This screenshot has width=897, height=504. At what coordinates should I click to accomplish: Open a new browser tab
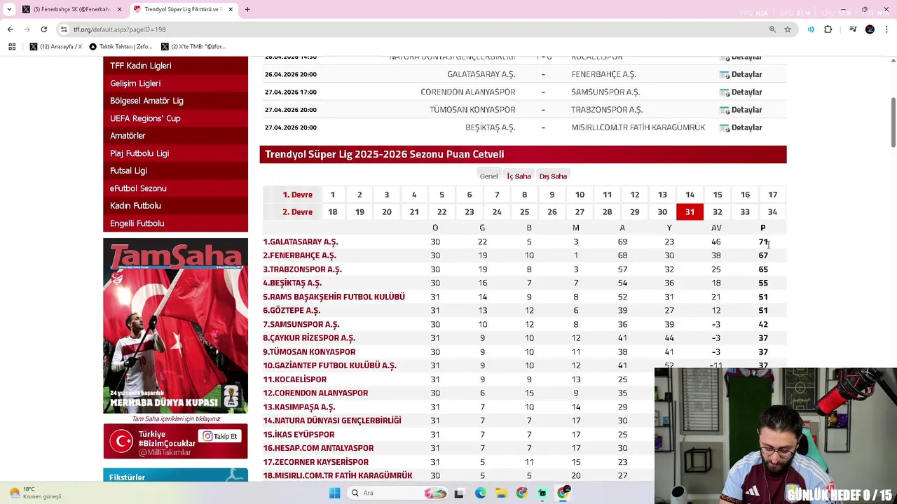[247, 9]
